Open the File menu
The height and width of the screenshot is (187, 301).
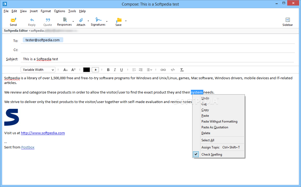coord(6,11)
